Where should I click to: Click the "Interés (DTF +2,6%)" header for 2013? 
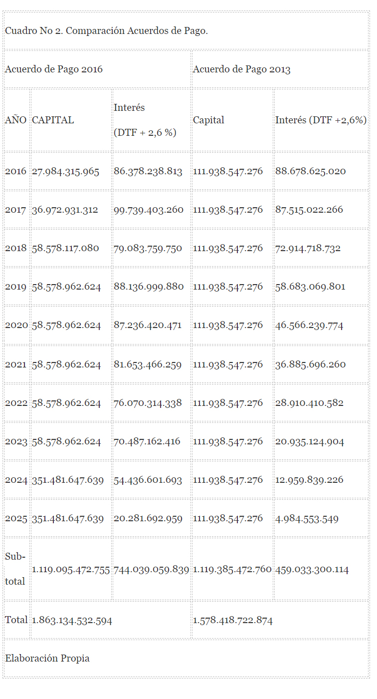[x=321, y=120]
